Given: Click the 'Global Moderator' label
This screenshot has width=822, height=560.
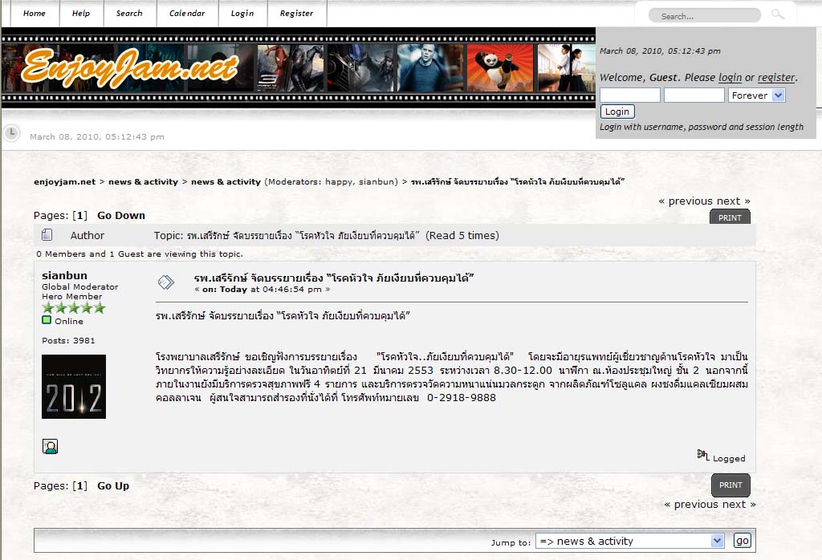Looking at the screenshot, I should point(79,286).
